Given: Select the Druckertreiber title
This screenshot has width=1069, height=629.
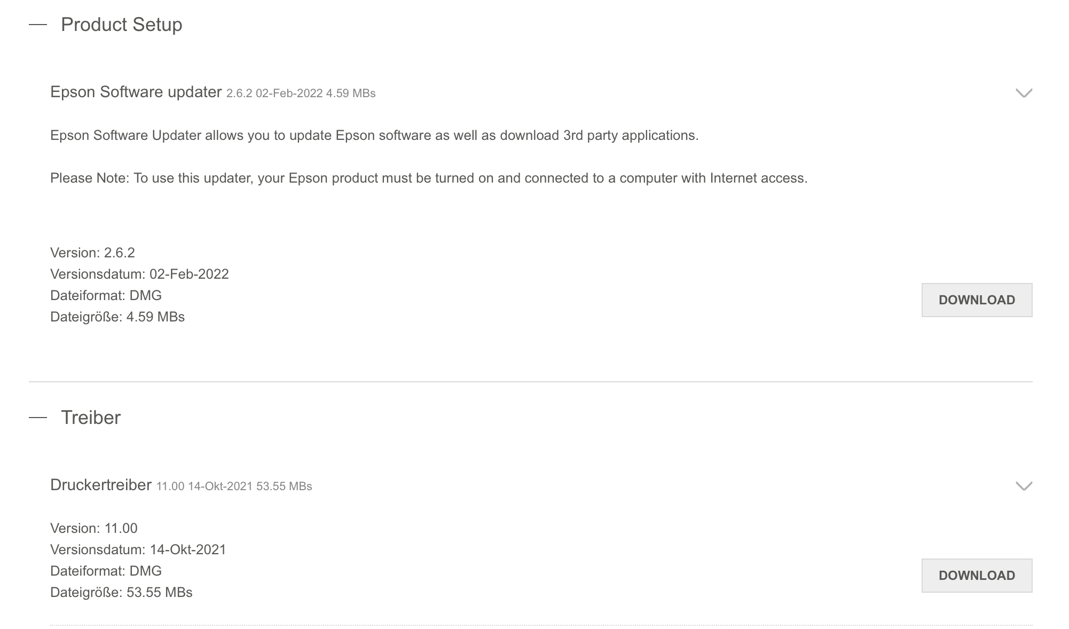Looking at the screenshot, I should pyautogui.click(x=101, y=485).
